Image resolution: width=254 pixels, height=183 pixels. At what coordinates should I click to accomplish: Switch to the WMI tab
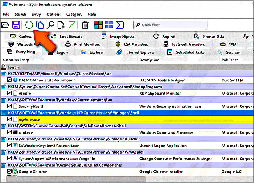pos(229,44)
